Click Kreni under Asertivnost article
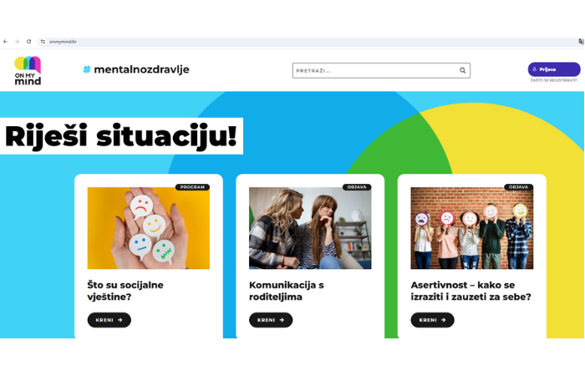The height and width of the screenshot is (376, 585). 432,320
